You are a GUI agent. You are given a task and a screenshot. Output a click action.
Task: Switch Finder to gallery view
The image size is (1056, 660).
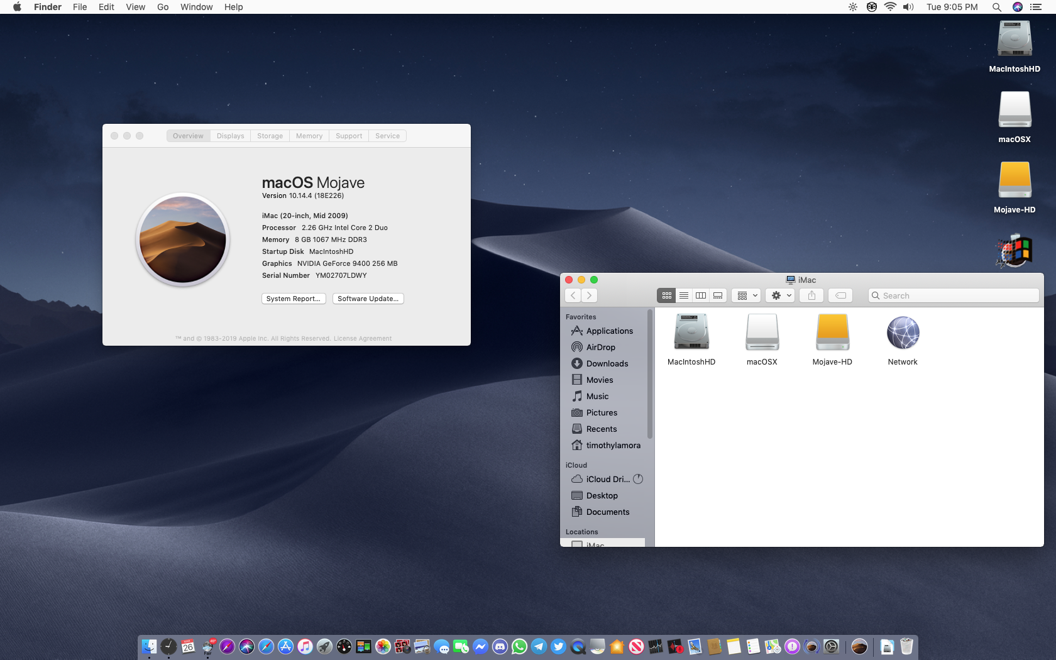tap(717, 295)
